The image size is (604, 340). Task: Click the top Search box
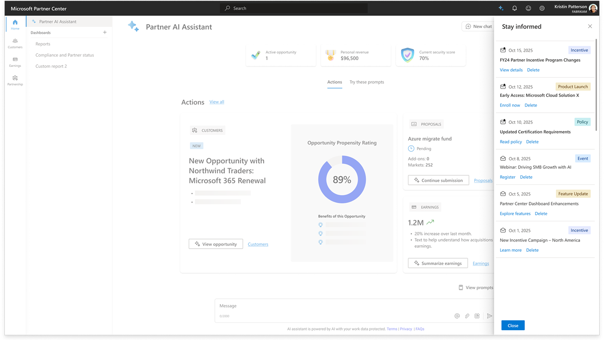click(x=294, y=8)
